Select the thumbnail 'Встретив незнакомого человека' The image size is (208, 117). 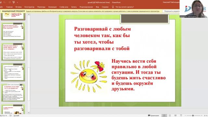(x=13, y=32)
